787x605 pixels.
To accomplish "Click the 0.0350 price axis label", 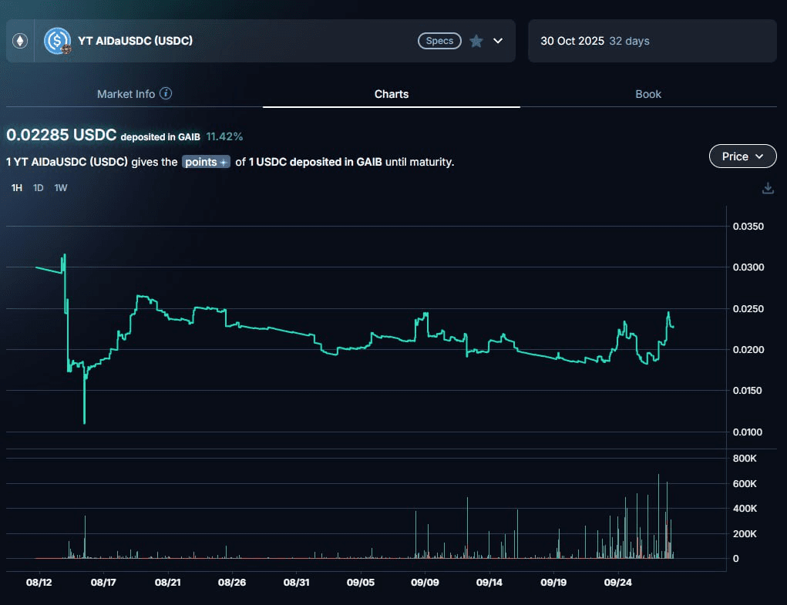I will point(748,227).
